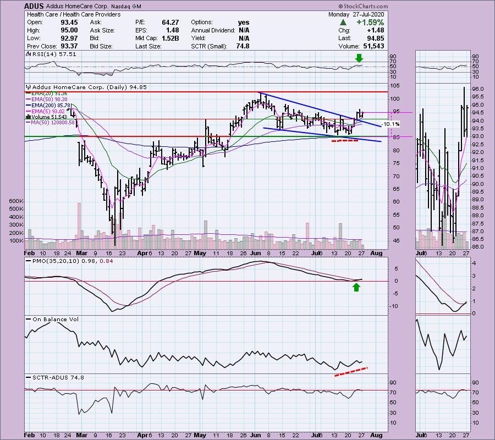This screenshot has height=440, width=495.
Task: Open the StockCharts.com copyright link
Action: 363,6
